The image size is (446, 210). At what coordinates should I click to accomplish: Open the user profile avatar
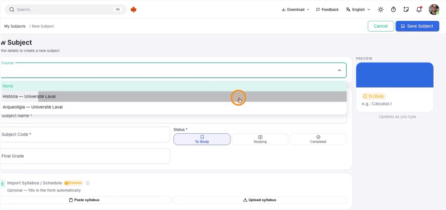click(x=434, y=10)
